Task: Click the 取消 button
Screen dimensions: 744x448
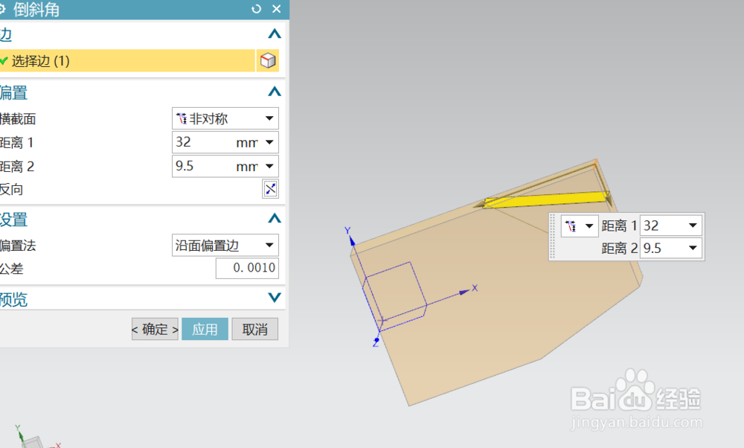Action: 254,329
